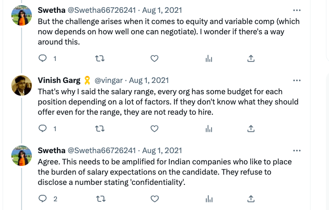Retweet Swetha's tweet about Indian companies

click(101, 199)
